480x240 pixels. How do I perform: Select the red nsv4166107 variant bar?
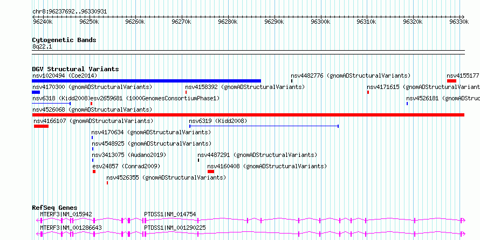click(x=41, y=126)
